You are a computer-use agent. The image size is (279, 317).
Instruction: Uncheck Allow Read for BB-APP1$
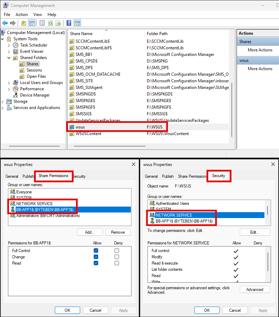96,263
